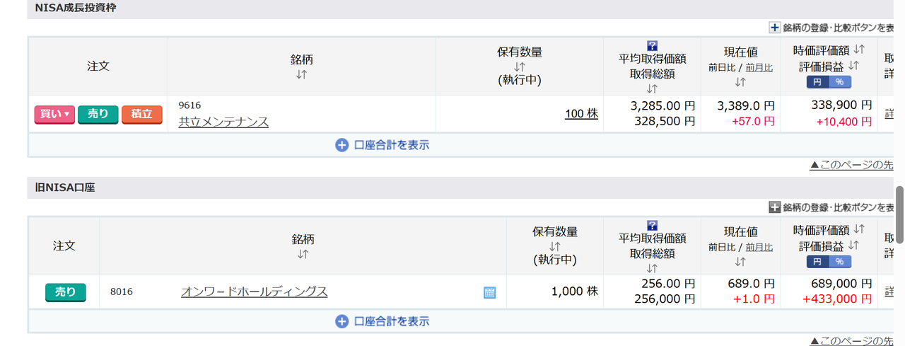Click the page vertical scrollbar thumb
The height and width of the screenshot is (346, 905).
coord(899,216)
